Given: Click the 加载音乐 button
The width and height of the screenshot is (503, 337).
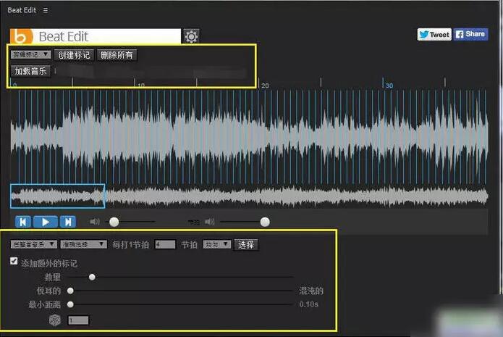Looking at the screenshot, I should pos(30,71).
